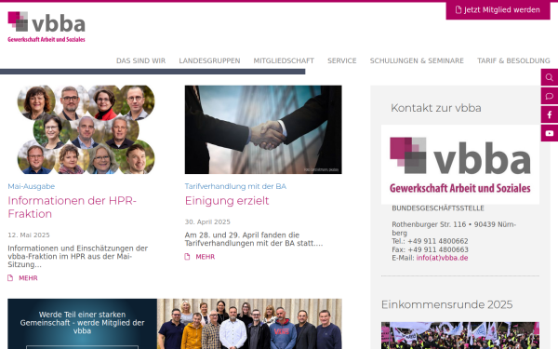Click date '30. April 2025'

coord(207,221)
